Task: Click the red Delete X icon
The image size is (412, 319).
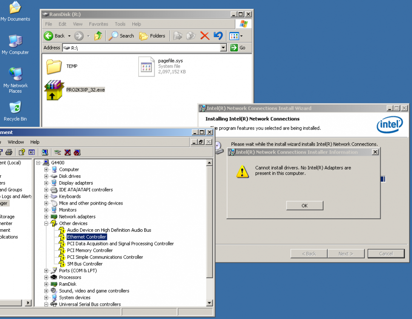Action: [x=205, y=36]
